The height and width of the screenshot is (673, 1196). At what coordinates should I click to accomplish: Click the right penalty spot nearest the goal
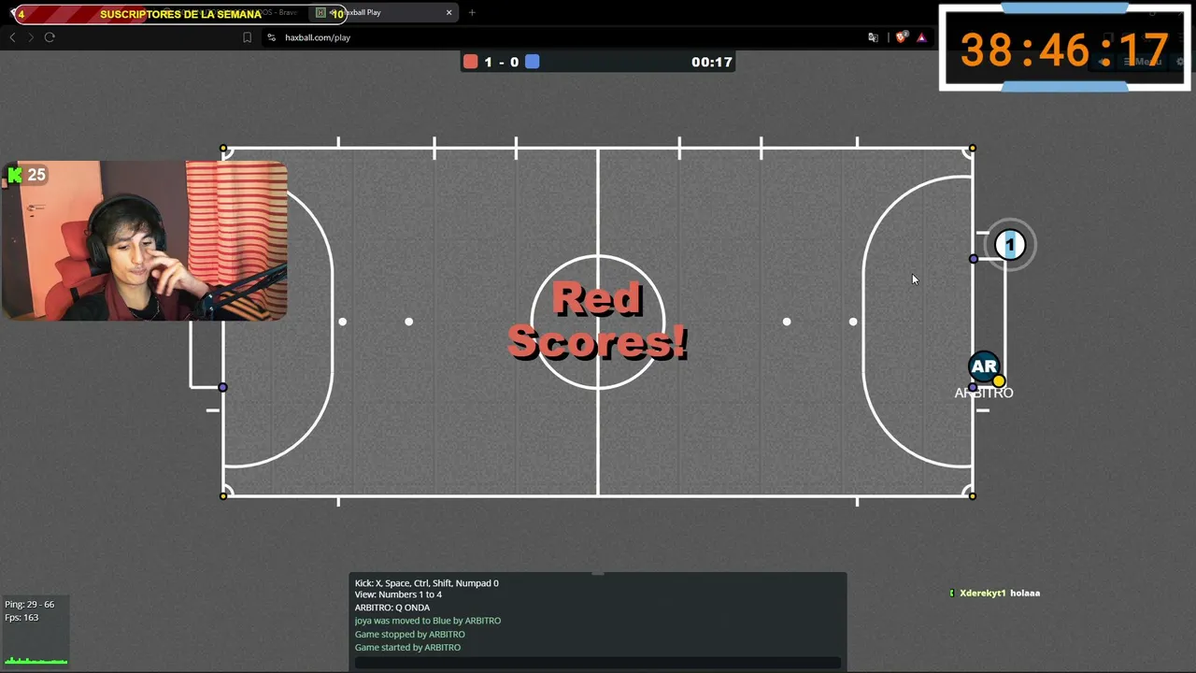853,322
